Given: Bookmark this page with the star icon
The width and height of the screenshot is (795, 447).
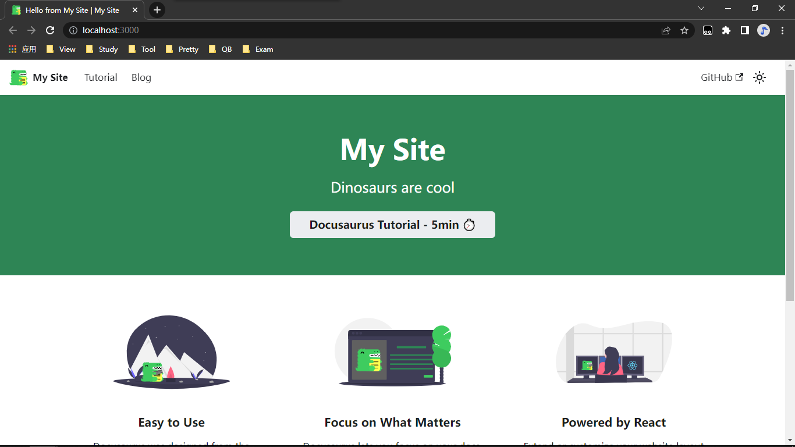Looking at the screenshot, I should point(684,30).
